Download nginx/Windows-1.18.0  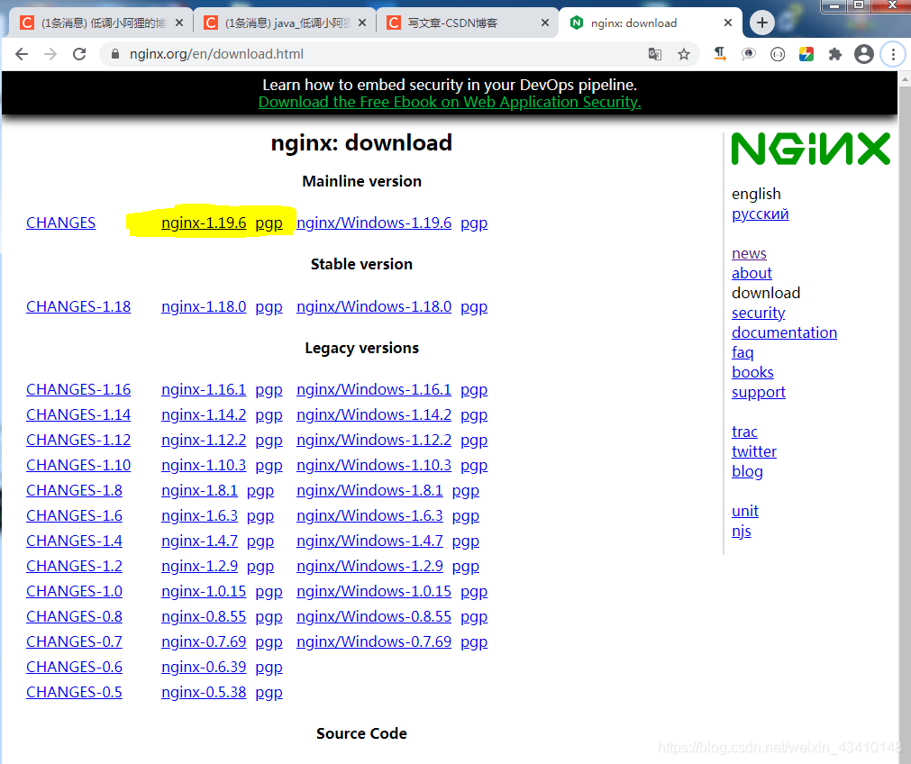coord(374,306)
